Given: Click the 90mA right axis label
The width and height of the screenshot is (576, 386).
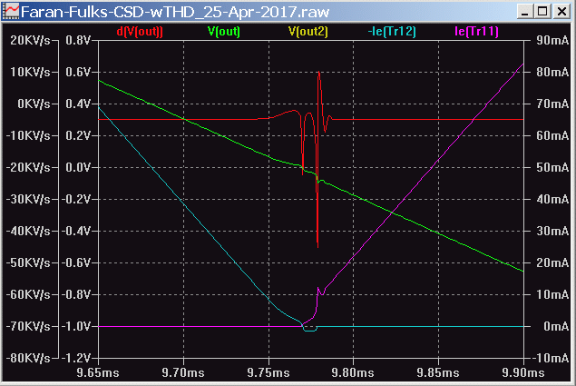Looking at the screenshot, I should tap(552, 40).
